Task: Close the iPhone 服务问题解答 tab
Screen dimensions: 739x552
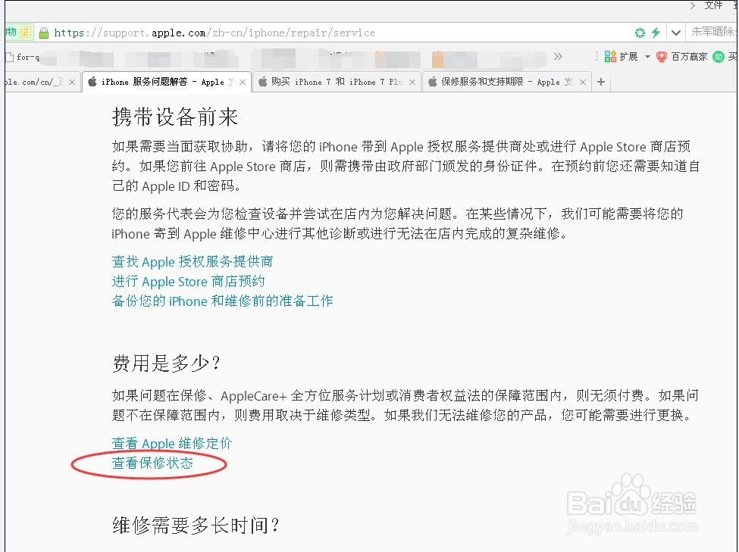Action: tap(243, 82)
